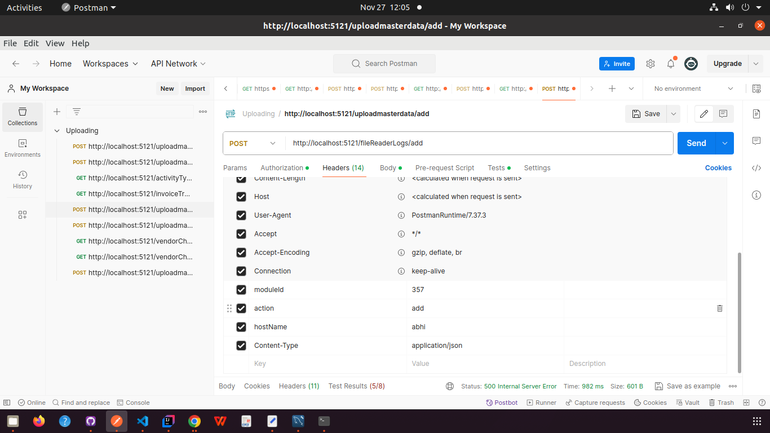
Task: Collapse the Uploading collection folder
Action: (x=57, y=131)
